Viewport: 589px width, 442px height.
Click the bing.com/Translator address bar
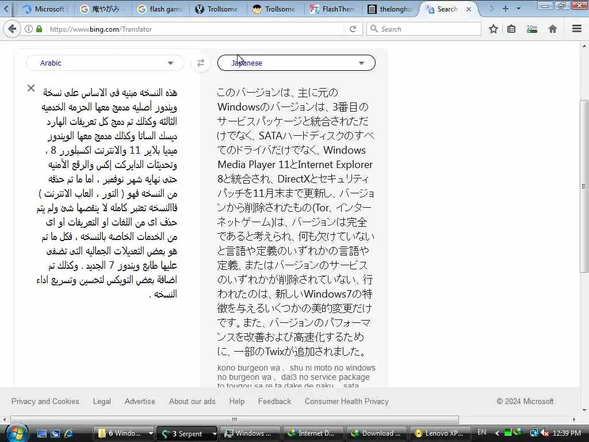pyautogui.click(x=196, y=29)
